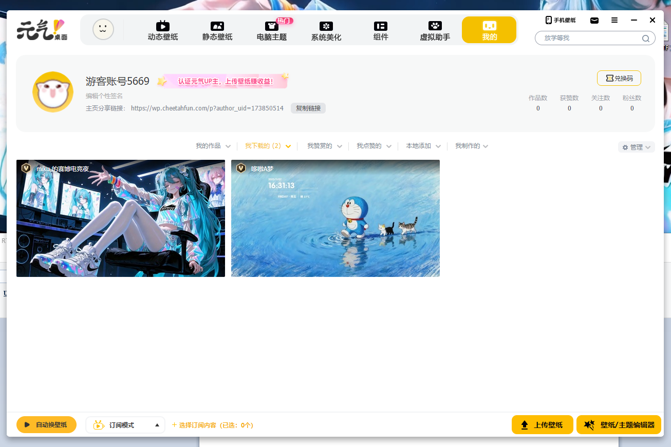Open the 电脑主题 computer themes section
671x447 pixels.
(x=272, y=31)
